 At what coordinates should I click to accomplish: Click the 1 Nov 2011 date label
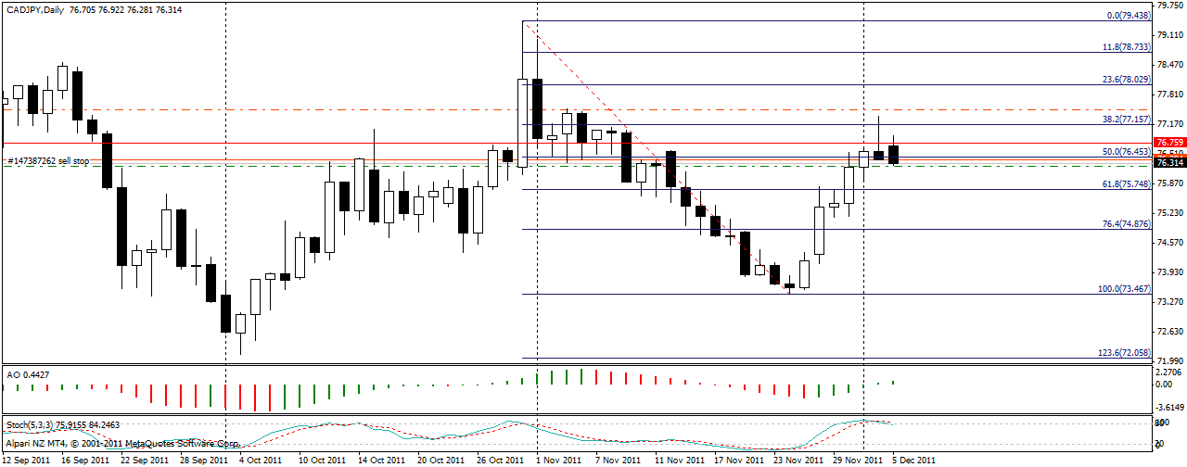tap(557, 460)
